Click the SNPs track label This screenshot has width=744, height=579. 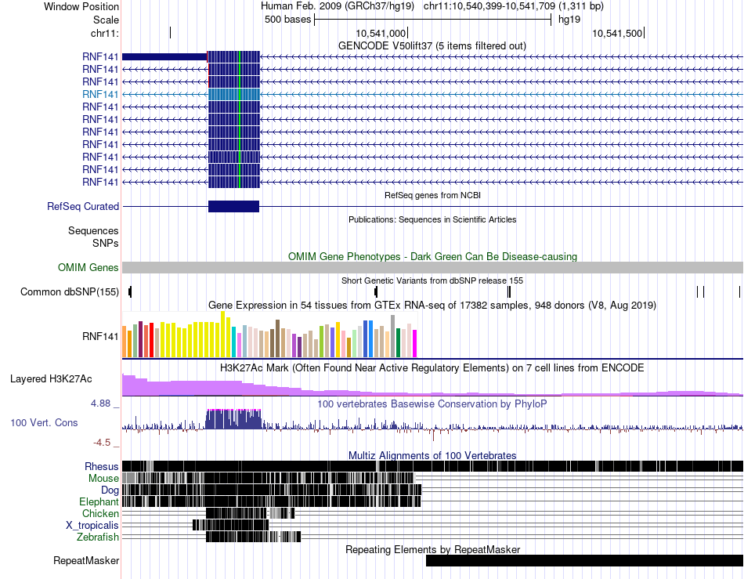click(x=106, y=243)
